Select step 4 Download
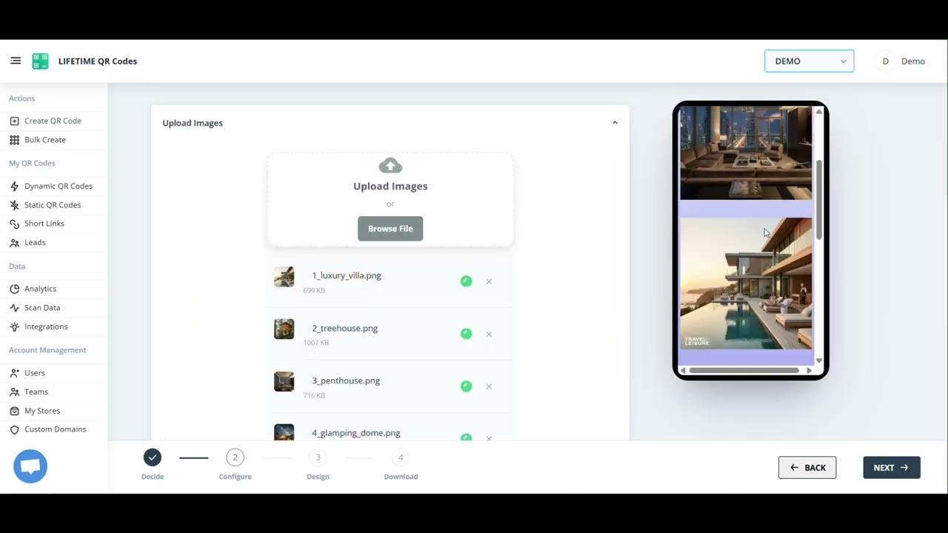The image size is (948, 533). point(401,457)
